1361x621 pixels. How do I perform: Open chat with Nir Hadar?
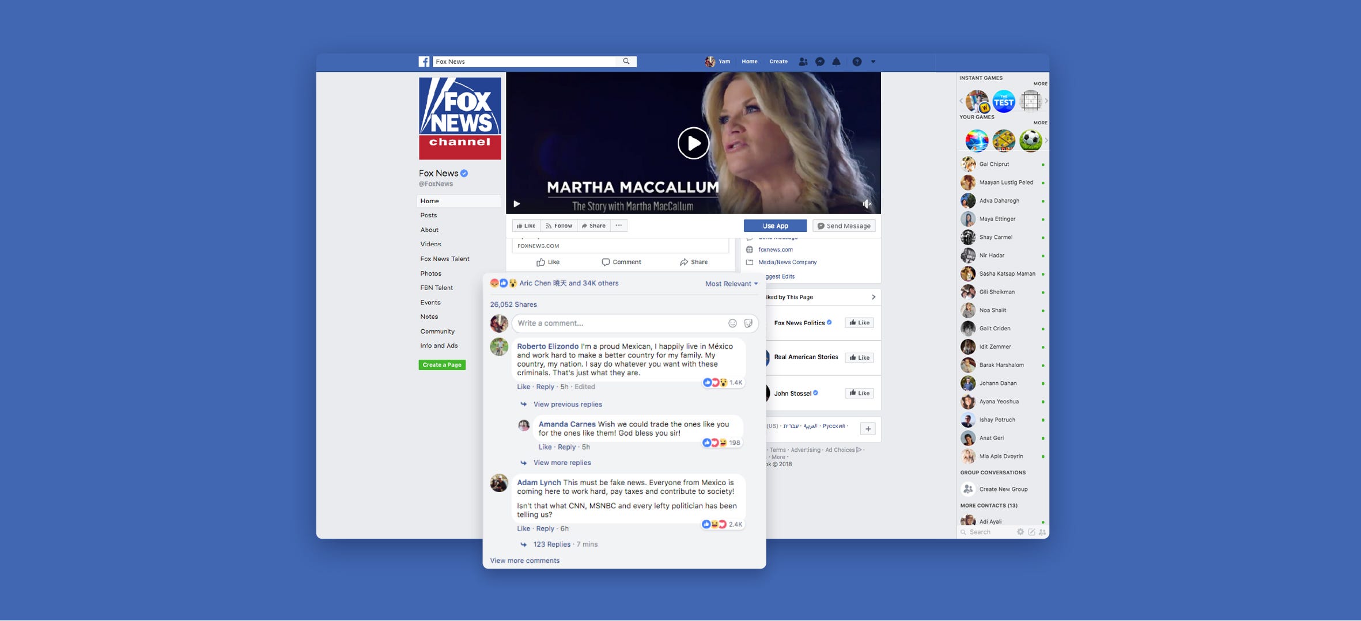click(1003, 256)
